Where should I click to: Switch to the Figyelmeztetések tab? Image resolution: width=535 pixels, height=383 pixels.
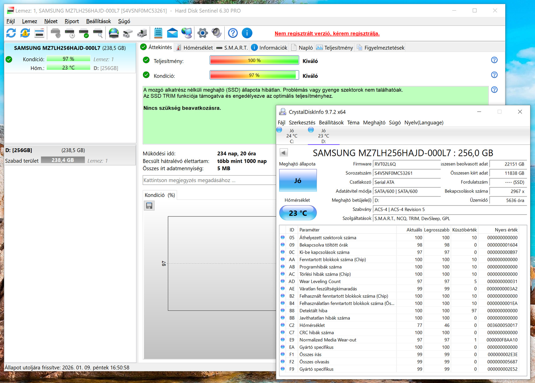[380, 48]
